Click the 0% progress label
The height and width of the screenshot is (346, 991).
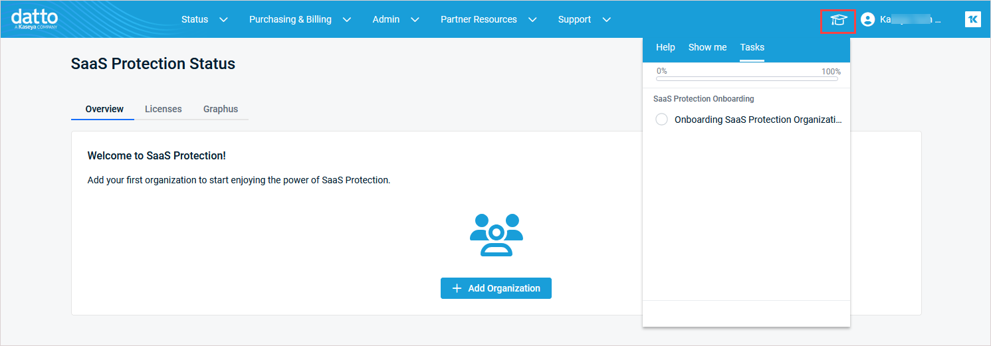click(662, 70)
